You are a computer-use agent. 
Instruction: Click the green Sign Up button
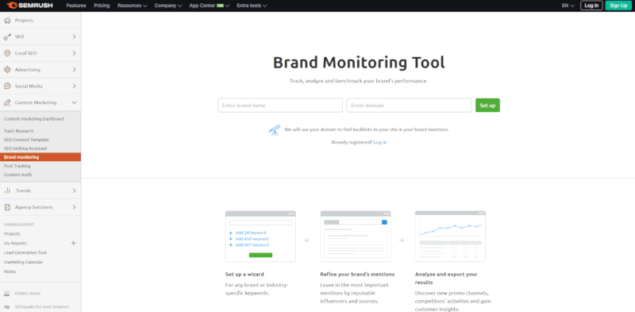(618, 6)
